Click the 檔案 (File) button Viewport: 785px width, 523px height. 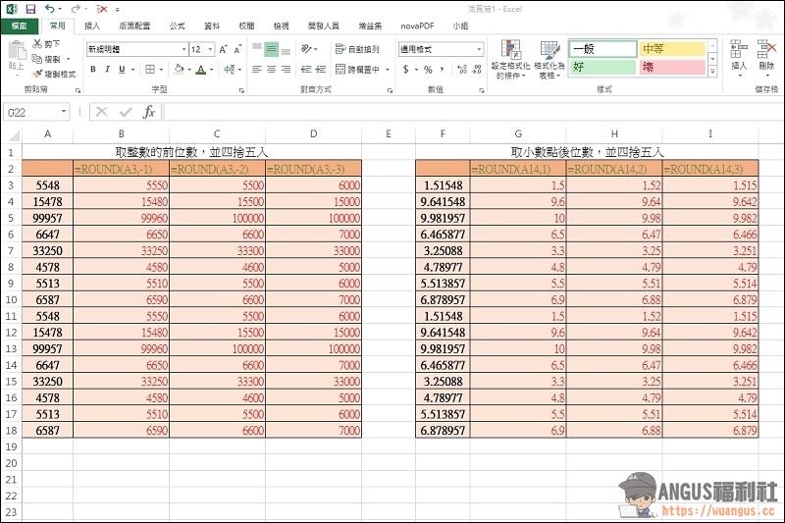(x=19, y=26)
